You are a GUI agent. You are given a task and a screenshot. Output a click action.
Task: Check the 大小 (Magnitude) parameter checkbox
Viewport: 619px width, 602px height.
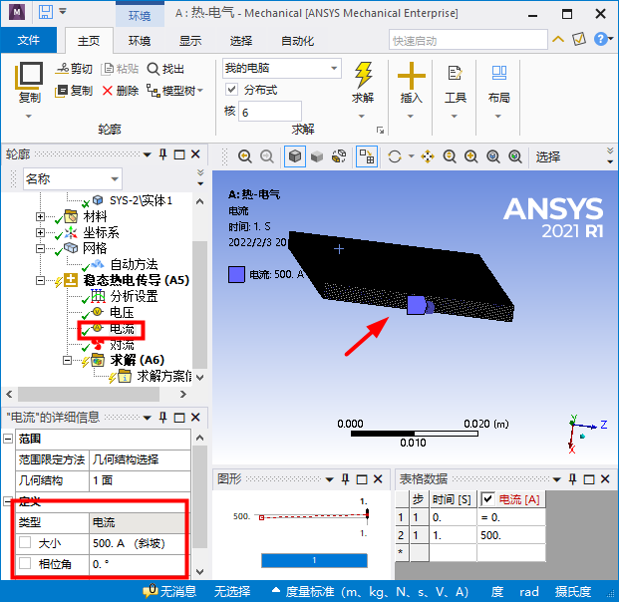pos(24,543)
